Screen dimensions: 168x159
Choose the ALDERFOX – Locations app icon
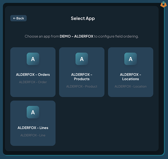130,59
